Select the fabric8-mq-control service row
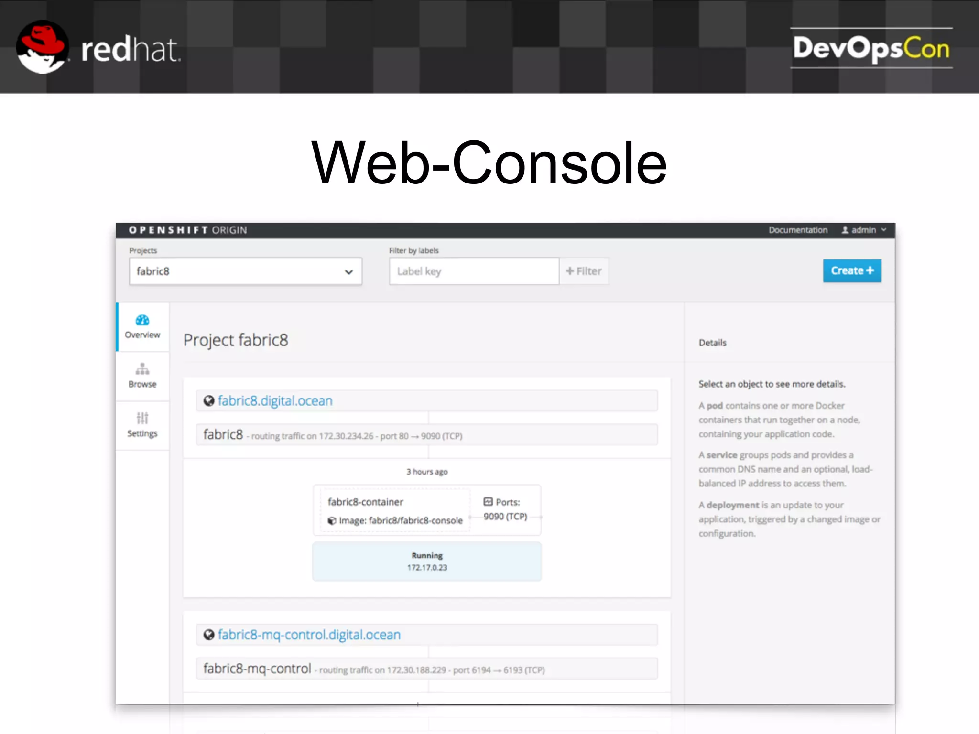The height and width of the screenshot is (734, 979). [x=427, y=669]
